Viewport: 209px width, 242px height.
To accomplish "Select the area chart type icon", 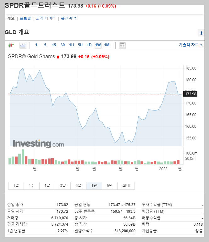I will point(23,45).
